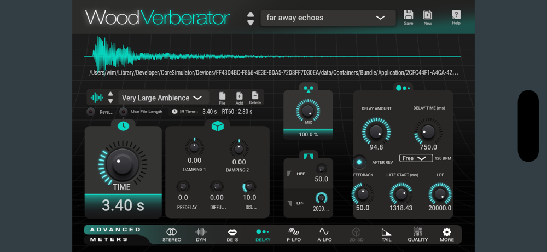
Task: Open the A-LFO section
Action: click(x=324, y=235)
